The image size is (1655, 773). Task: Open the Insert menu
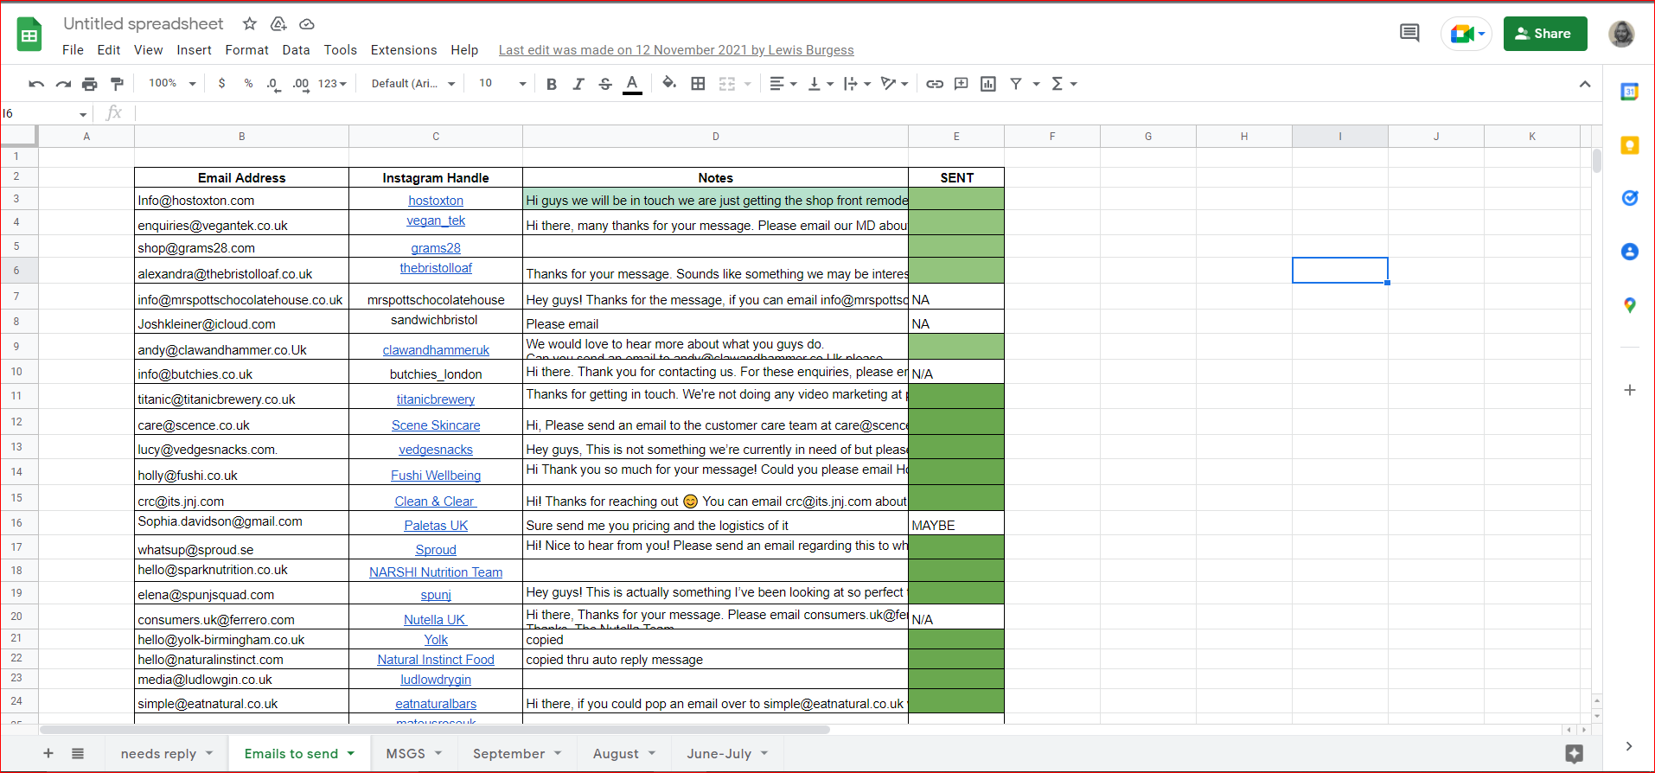coord(194,50)
